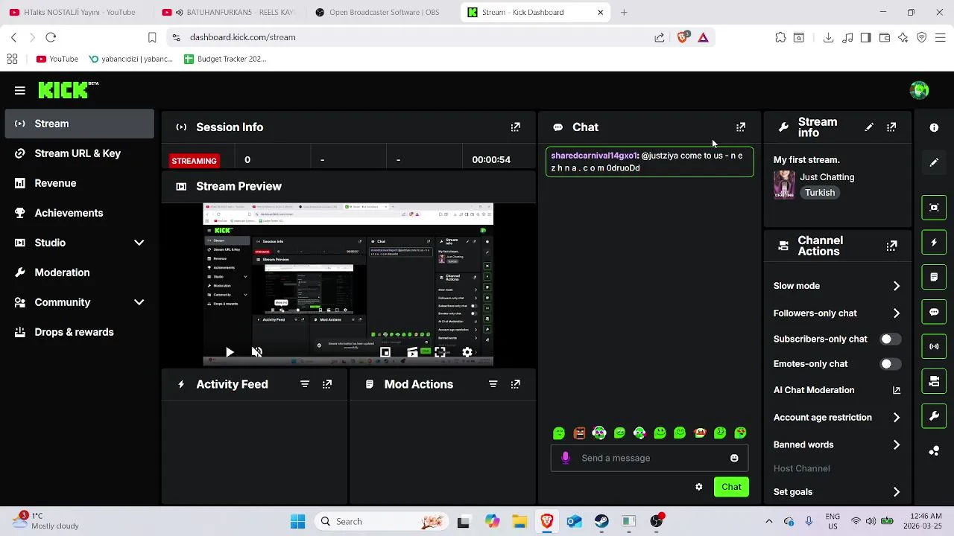Screen dimensions: 954x536
Task: Toggle the mod actions document widget in right rail
Action: (x=934, y=277)
